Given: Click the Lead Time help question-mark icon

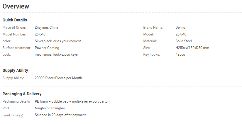Looking at the screenshot, I should point(21,115).
